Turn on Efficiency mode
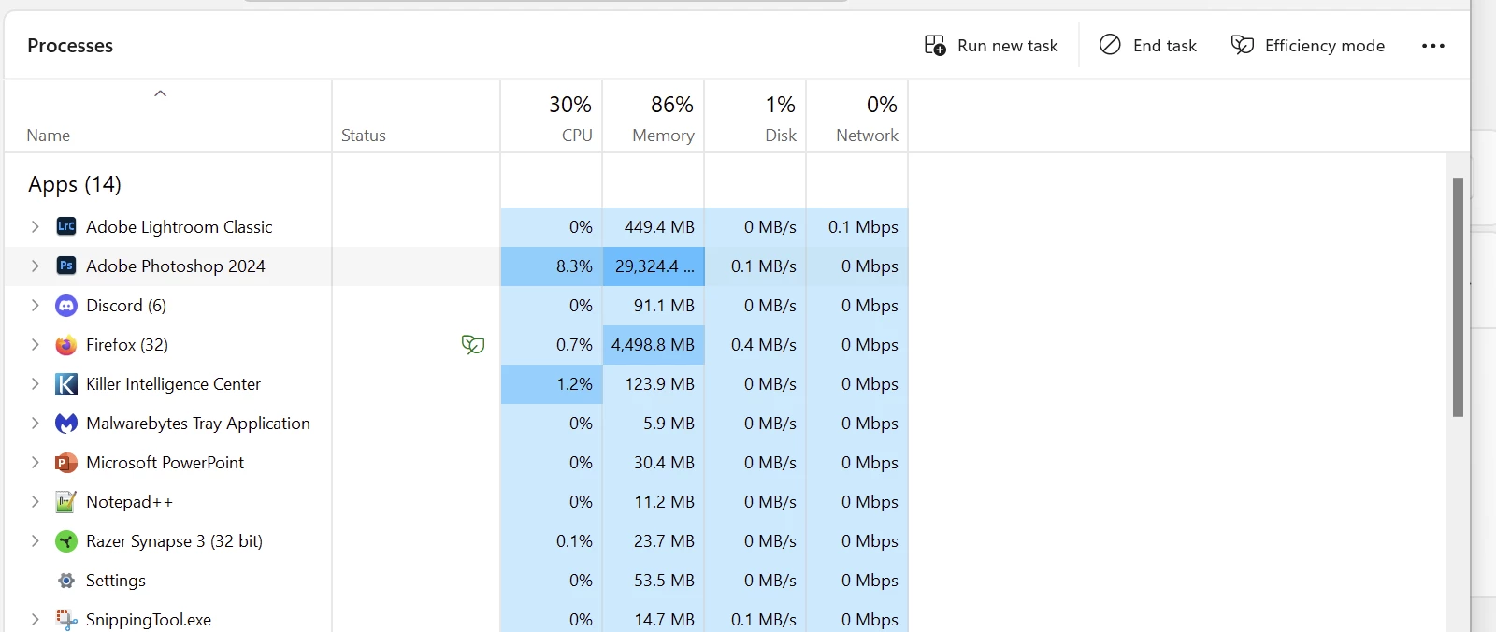The image size is (1496, 632). pyautogui.click(x=1308, y=46)
